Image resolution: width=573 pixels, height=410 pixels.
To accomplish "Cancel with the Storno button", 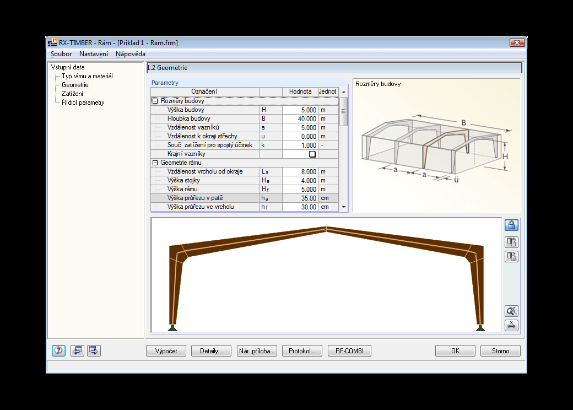I will [x=501, y=351].
